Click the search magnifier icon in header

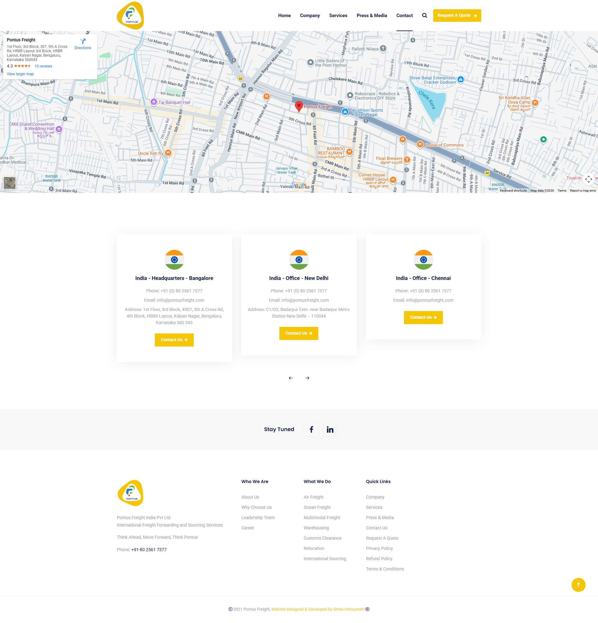pos(425,16)
